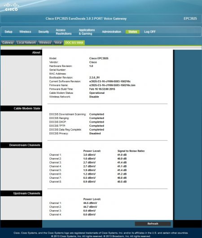Viewport: 202px width, 238px height.
Task: Click the MAC Address label
Action: [x=57, y=74]
